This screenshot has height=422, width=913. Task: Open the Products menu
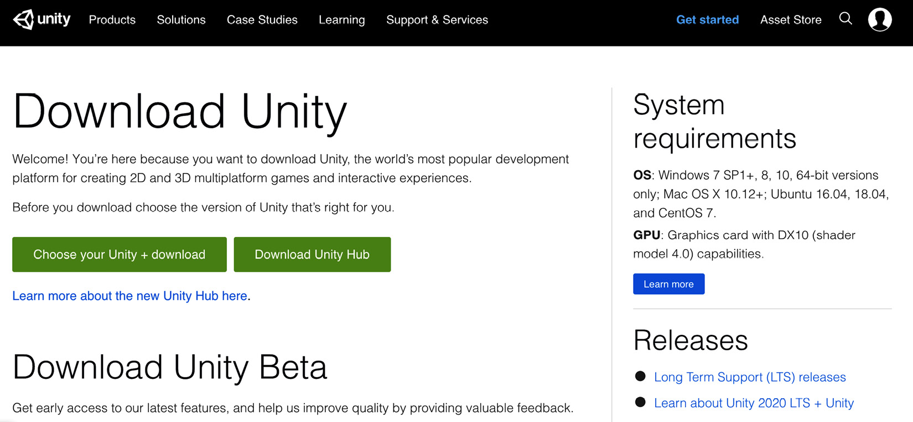point(112,20)
